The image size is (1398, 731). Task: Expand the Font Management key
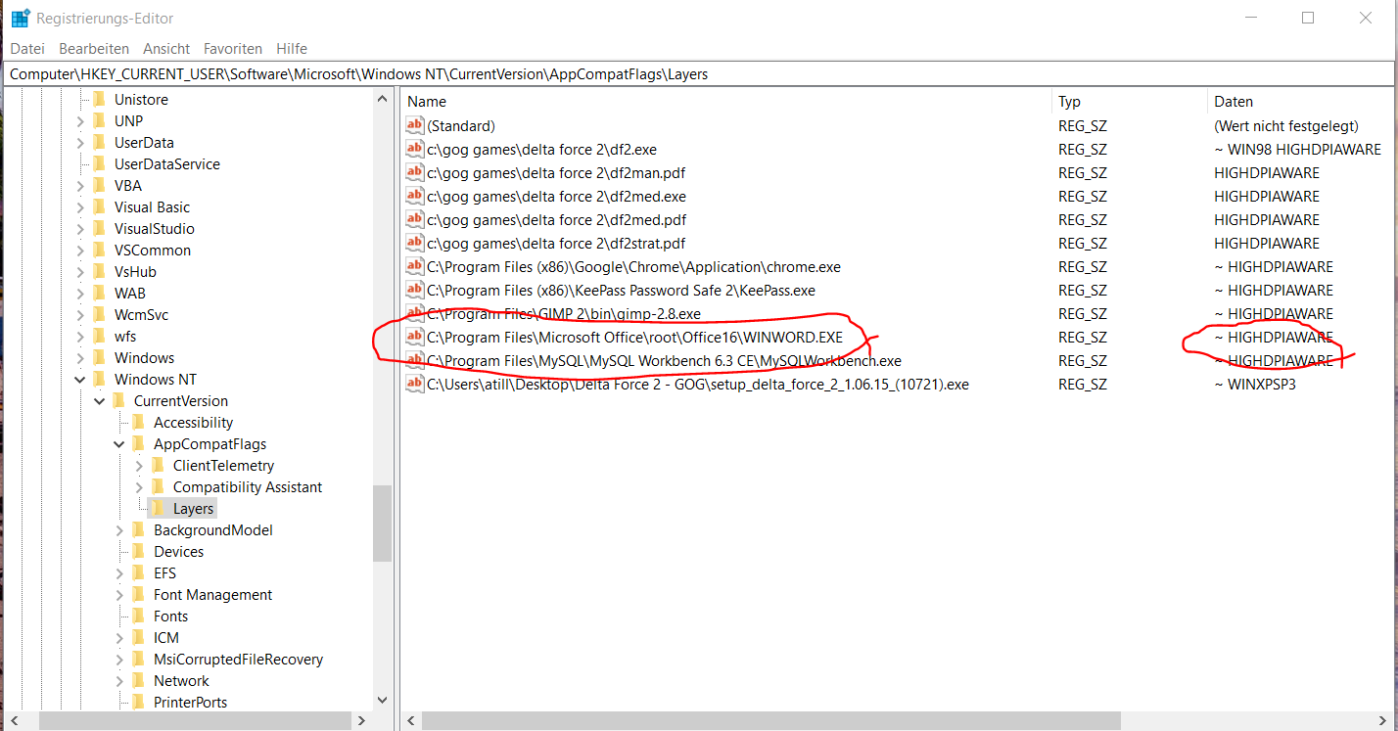pyautogui.click(x=120, y=595)
